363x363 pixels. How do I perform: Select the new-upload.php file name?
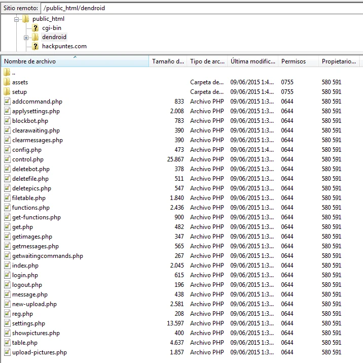point(34,304)
